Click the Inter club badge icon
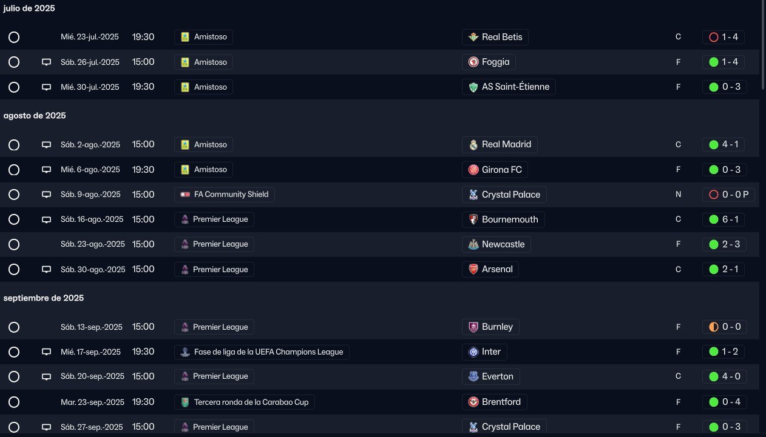The height and width of the screenshot is (437, 766). click(473, 352)
